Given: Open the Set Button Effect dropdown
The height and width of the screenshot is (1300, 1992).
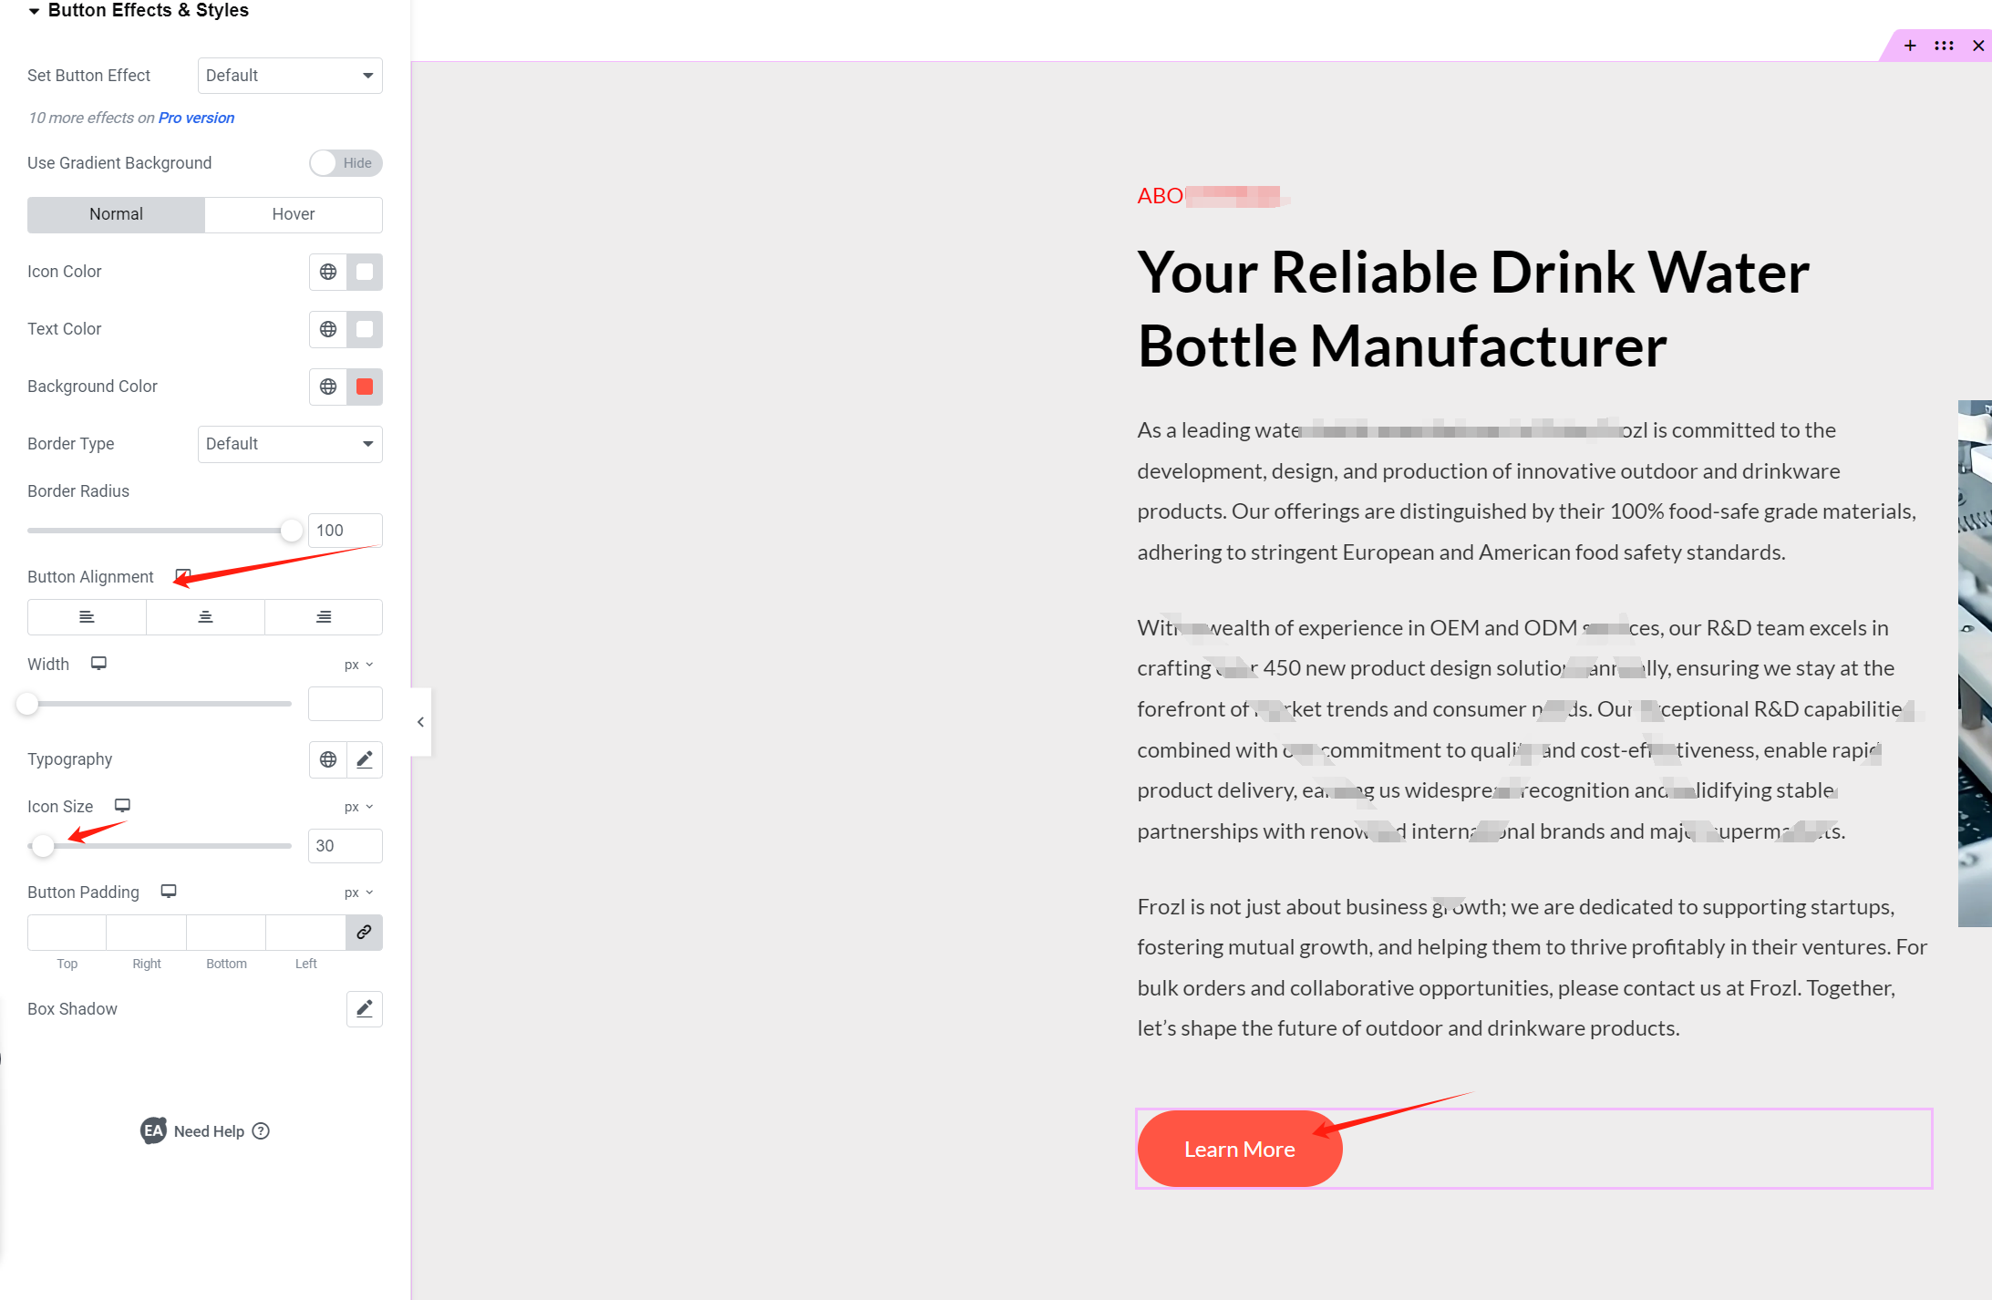Looking at the screenshot, I should click(x=287, y=74).
